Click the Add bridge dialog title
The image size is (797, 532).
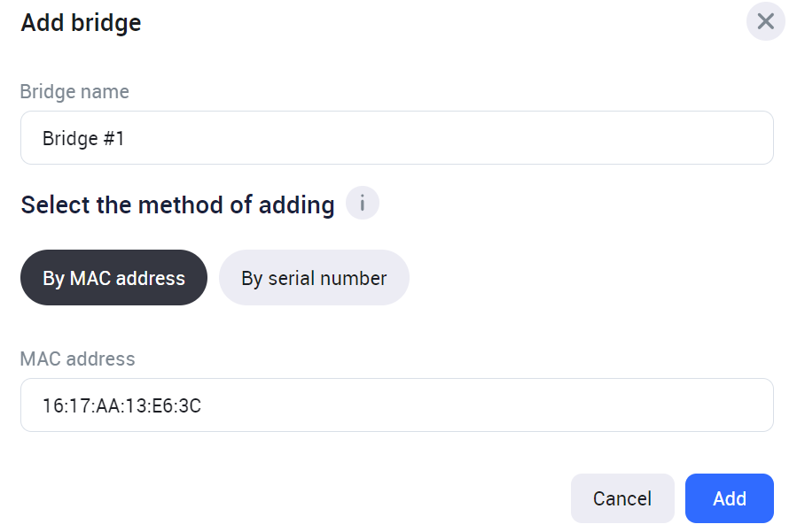81,22
